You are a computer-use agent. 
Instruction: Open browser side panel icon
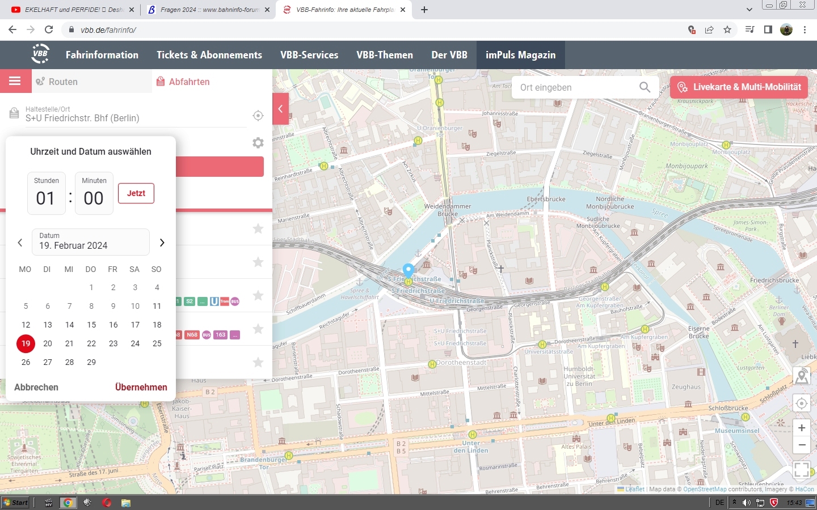pos(768,29)
